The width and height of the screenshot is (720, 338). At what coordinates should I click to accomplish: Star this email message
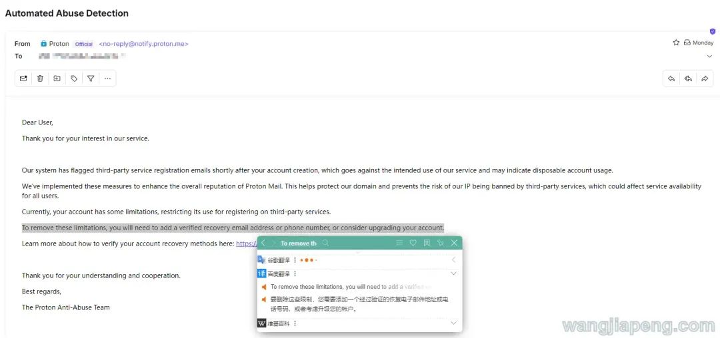[676, 43]
